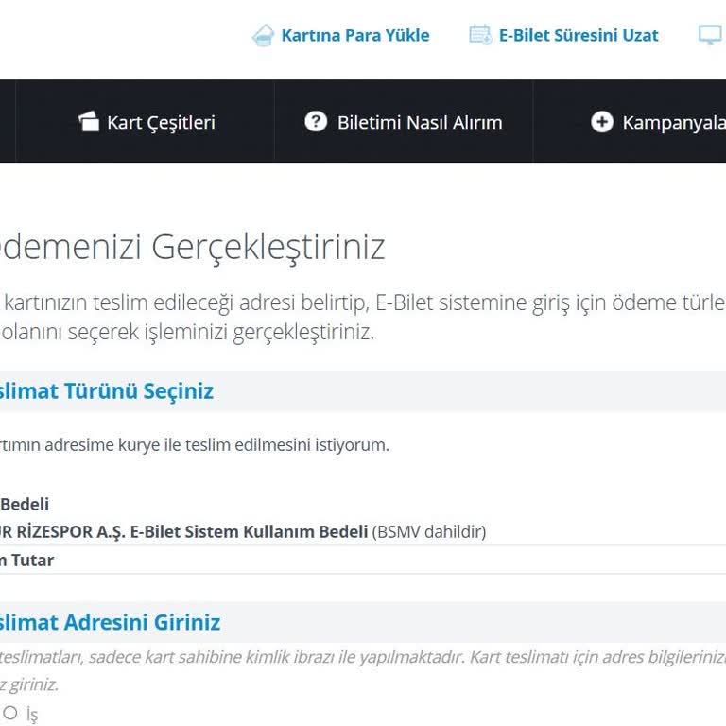This screenshot has width=726, height=726.
Task: Click the E-Bilet Sistem Kullanım Bedeli row
Action: pos(363,531)
